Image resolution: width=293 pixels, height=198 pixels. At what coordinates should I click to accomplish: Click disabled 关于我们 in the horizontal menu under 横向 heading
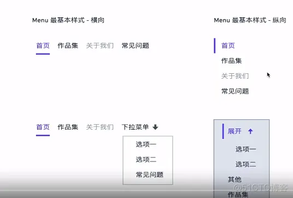[x=100, y=45]
